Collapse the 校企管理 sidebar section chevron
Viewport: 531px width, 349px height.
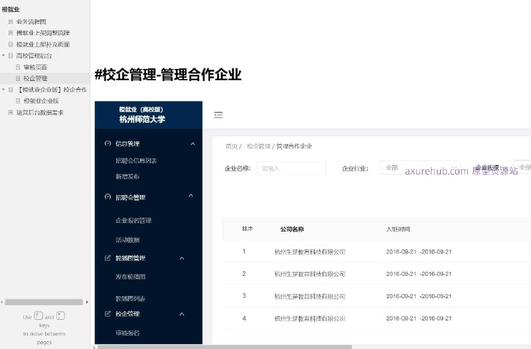coord(182,314)
